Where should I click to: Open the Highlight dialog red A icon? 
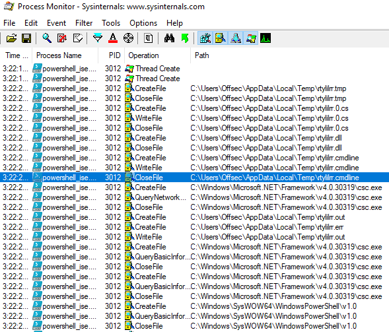point(113,38)
